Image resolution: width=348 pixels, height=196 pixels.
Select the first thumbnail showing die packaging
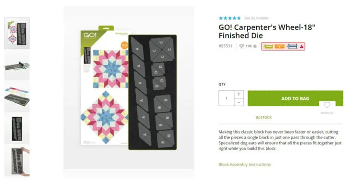point(17,33)
